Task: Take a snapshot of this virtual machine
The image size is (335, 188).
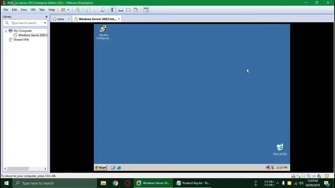Action: pyautogui.click(x=88, y=10)
